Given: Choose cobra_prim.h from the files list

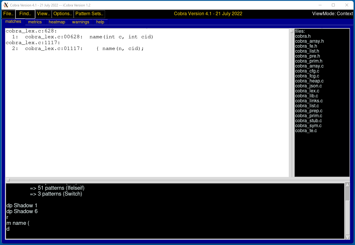Looking at the screenshot, I should click(x=309, y=61).
